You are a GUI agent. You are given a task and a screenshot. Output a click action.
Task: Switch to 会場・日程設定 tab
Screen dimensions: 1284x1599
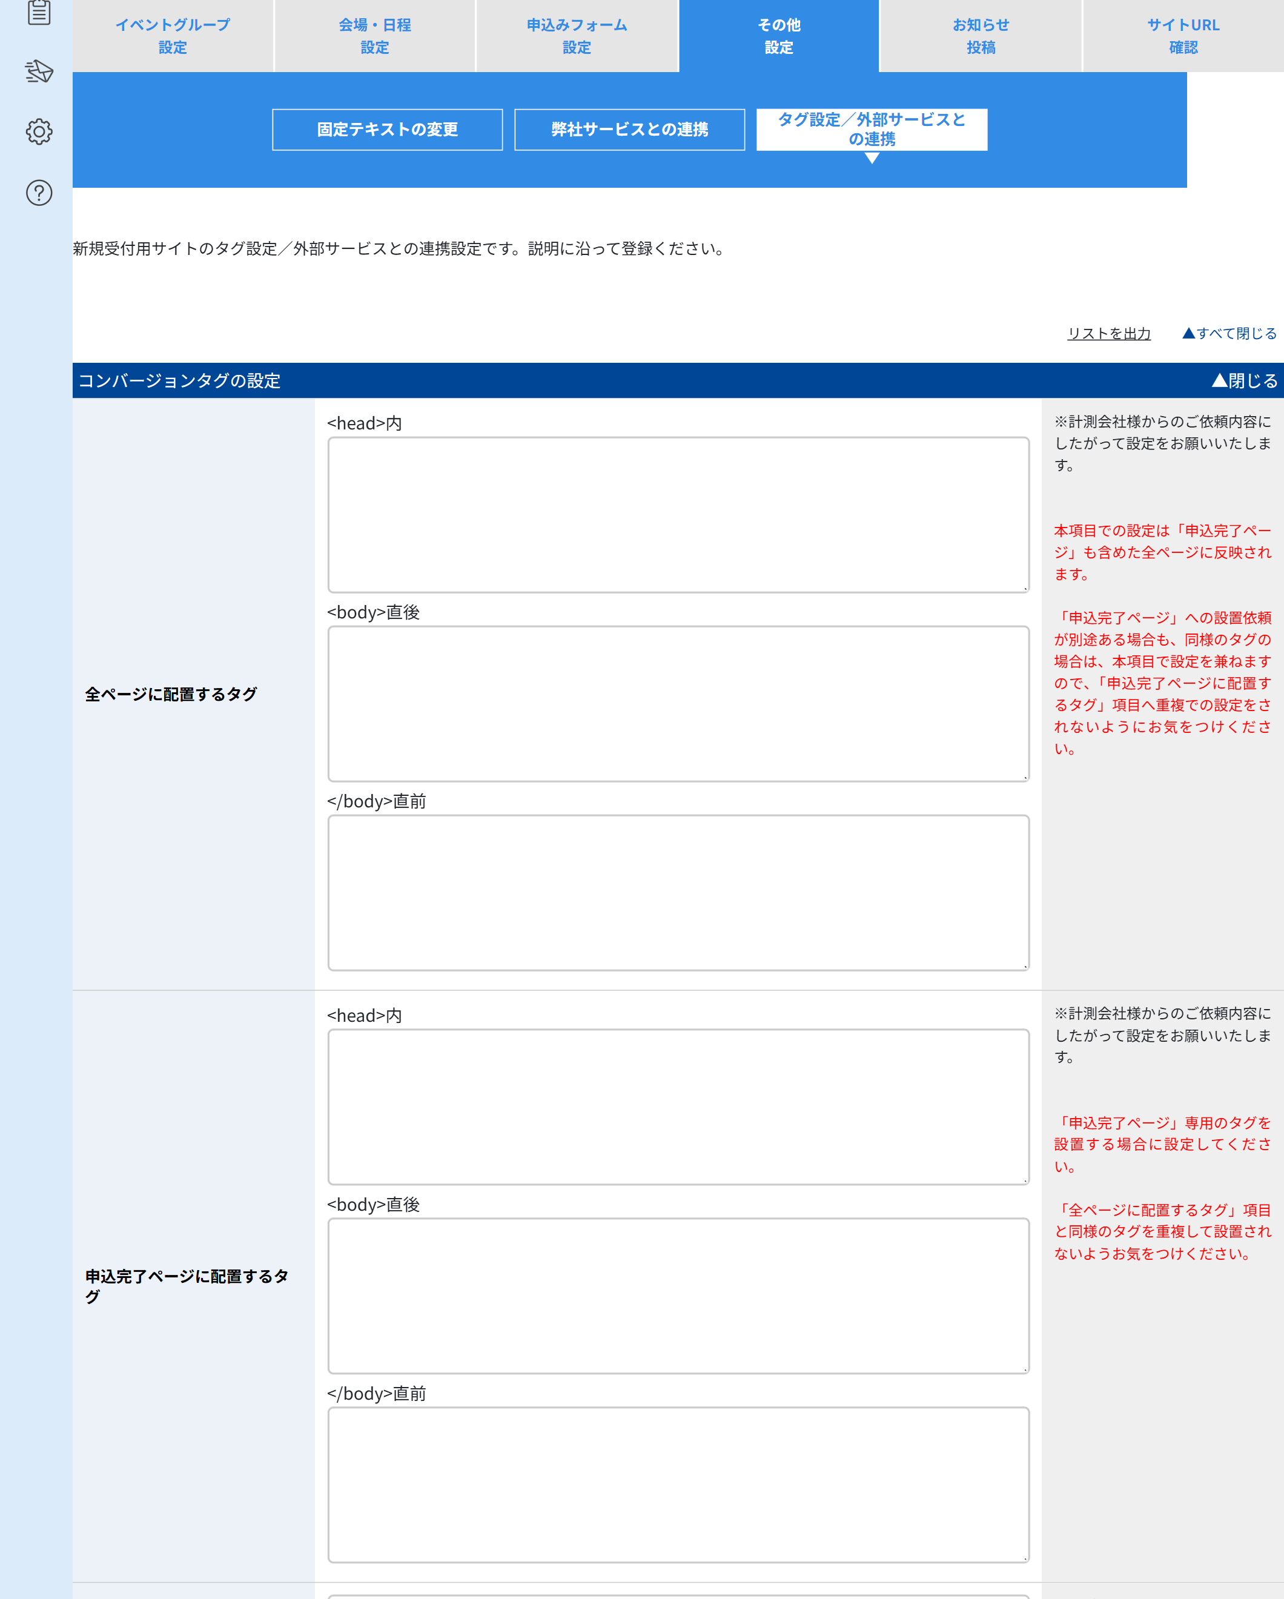coord(374,36)
